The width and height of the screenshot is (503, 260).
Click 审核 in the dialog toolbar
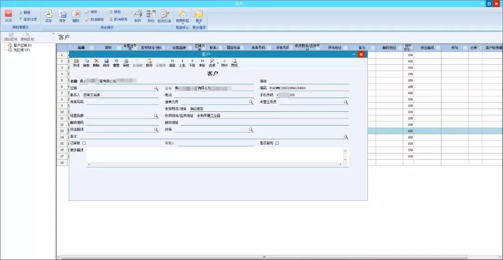click(126, 63)
